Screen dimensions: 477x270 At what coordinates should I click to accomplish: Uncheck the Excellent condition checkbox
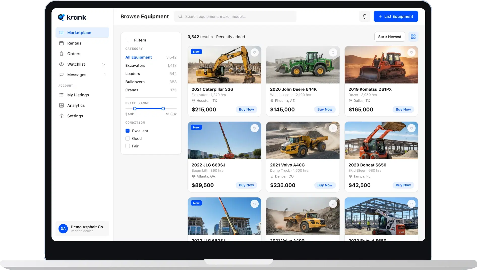tap(128, 131)
